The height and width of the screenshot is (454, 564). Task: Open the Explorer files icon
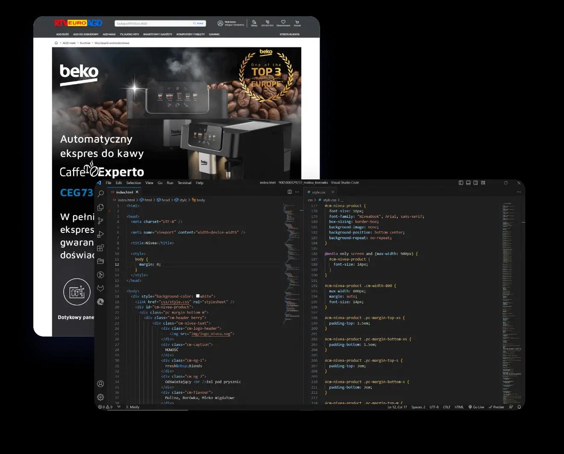click(x=101, y=207)
